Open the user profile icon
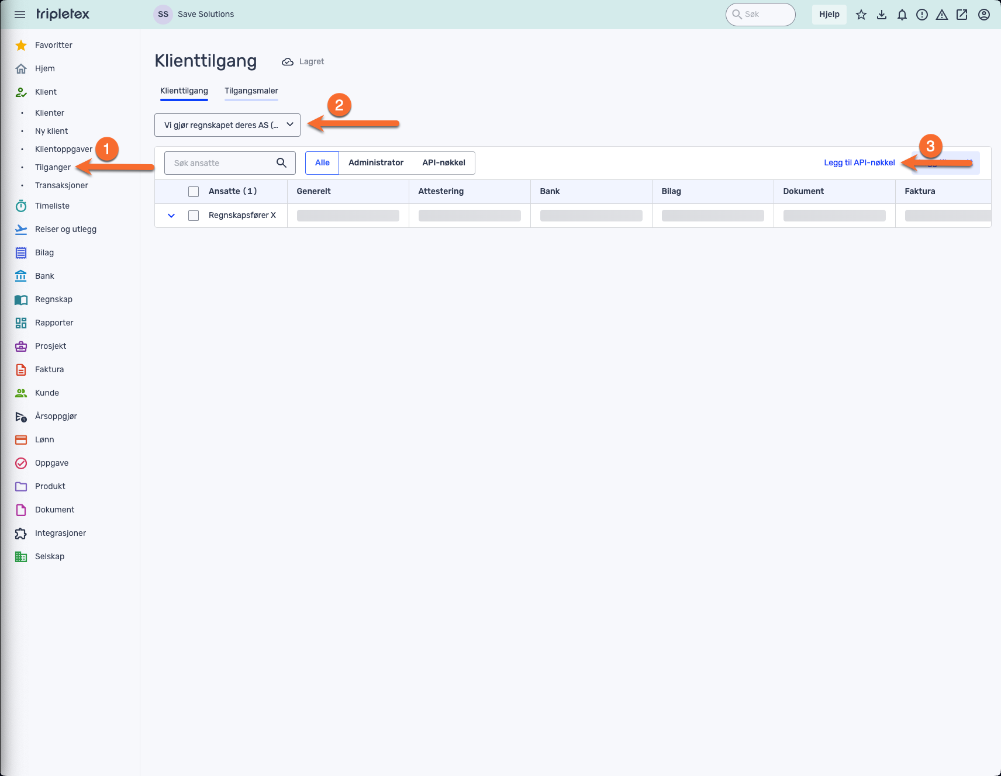Screen dimensions: 1001x776 click(984, 15)
